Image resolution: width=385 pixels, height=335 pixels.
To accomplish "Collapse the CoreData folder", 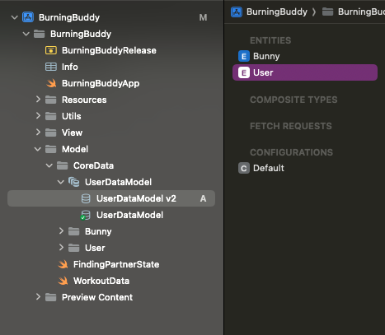I will click(49, 165).
